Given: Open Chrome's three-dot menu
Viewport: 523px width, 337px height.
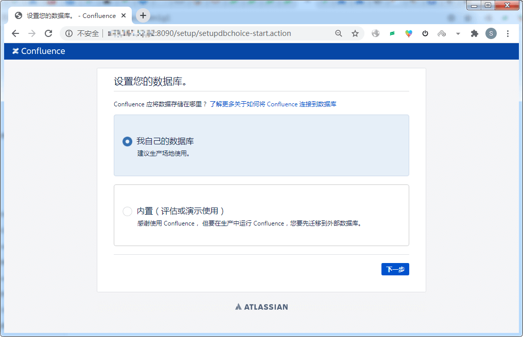Looking at the screenshot, I should pos(508,33).
